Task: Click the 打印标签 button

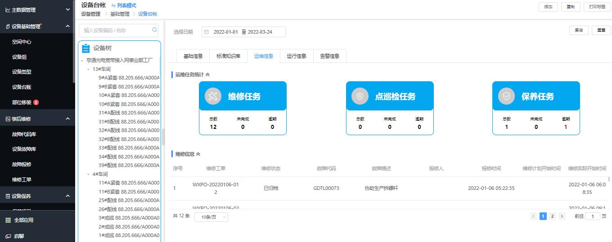Action: [597, 7]
